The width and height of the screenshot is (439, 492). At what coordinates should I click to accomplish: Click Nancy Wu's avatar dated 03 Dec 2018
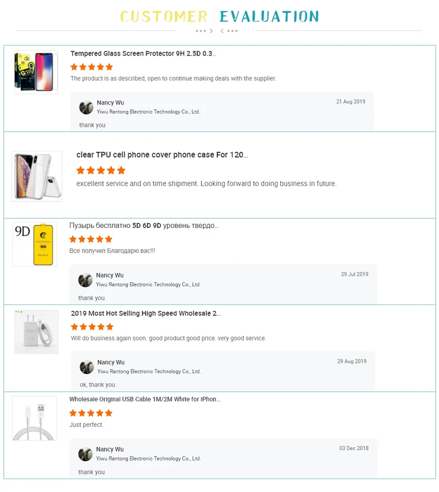(85, 454)
